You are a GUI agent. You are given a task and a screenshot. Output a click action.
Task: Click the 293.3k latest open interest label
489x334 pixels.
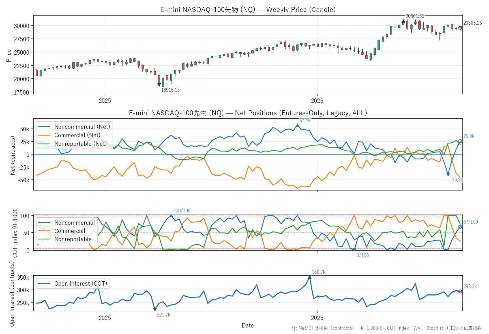pyautogui.click(x=470, y=286)
